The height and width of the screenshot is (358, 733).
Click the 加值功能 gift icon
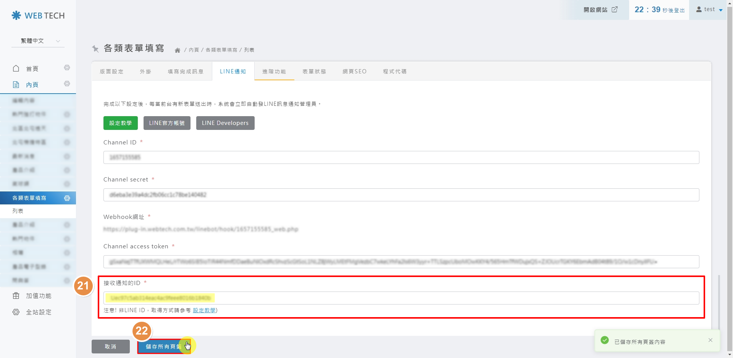tap(16, 296)
